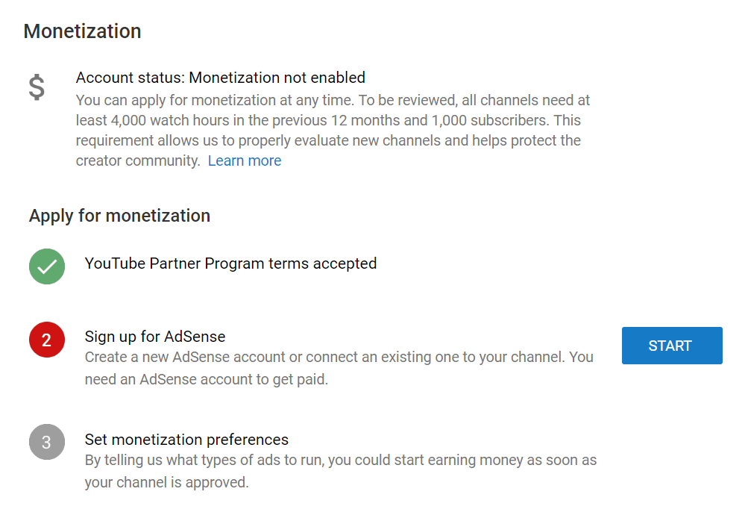Open the Learn more link
The height and width of the screenshot is (521, 748).
pos(244,160)
